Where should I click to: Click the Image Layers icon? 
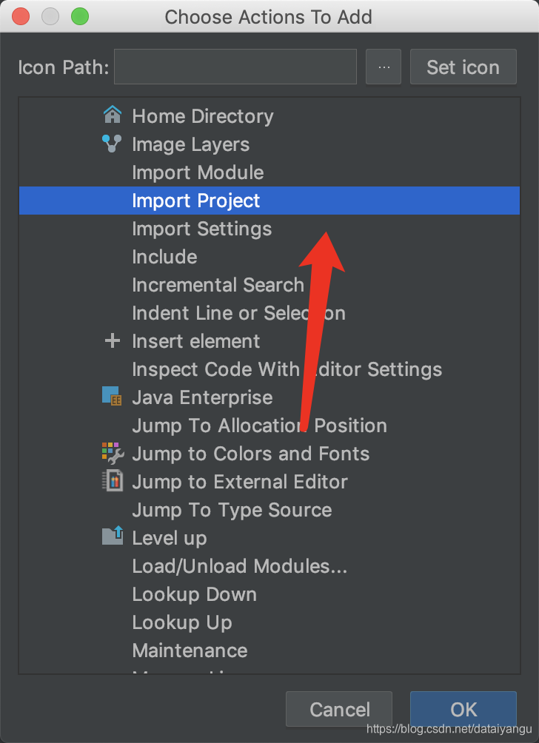coord(112,144)
